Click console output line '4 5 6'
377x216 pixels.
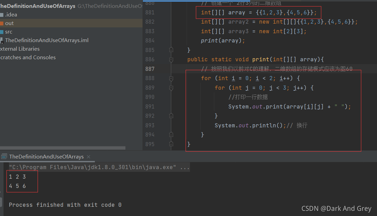coord(17,186)
